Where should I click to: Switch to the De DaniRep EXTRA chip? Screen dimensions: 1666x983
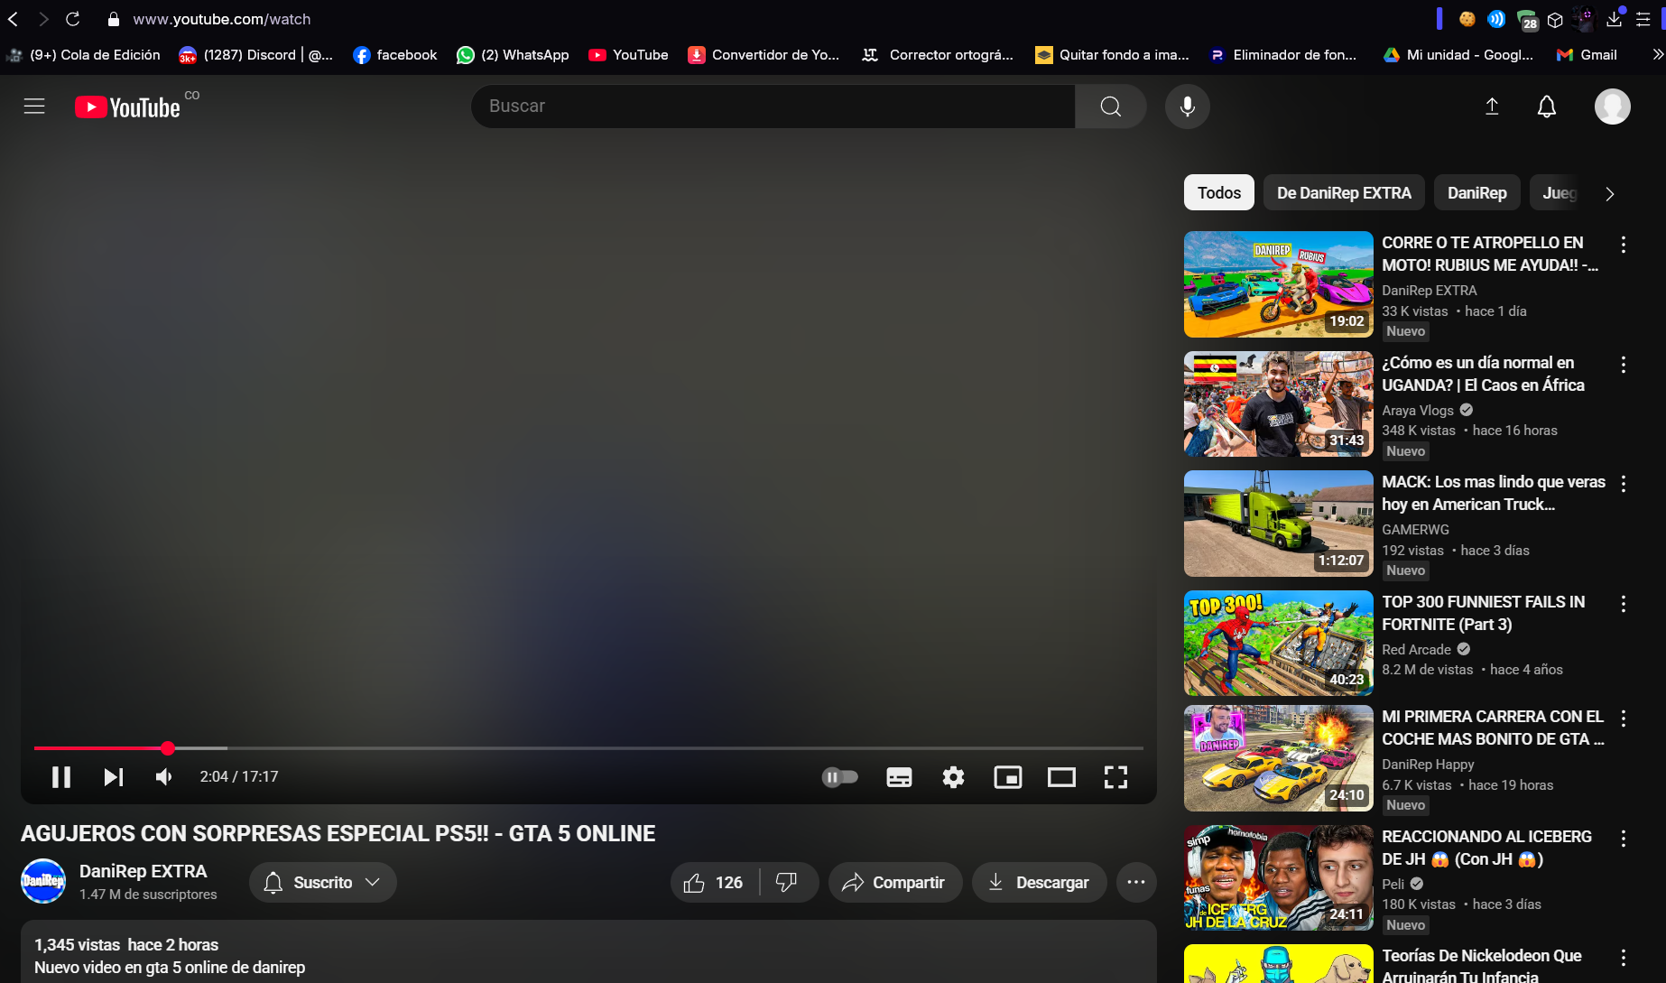click(x=1344, y=192)
